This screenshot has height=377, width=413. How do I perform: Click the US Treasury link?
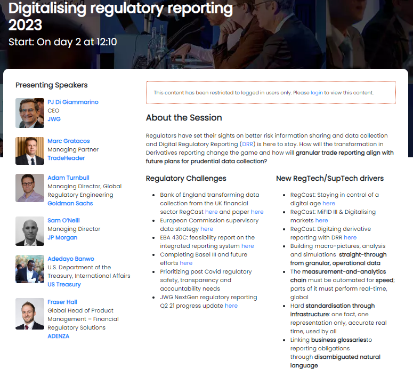click(x=64, y=284)
